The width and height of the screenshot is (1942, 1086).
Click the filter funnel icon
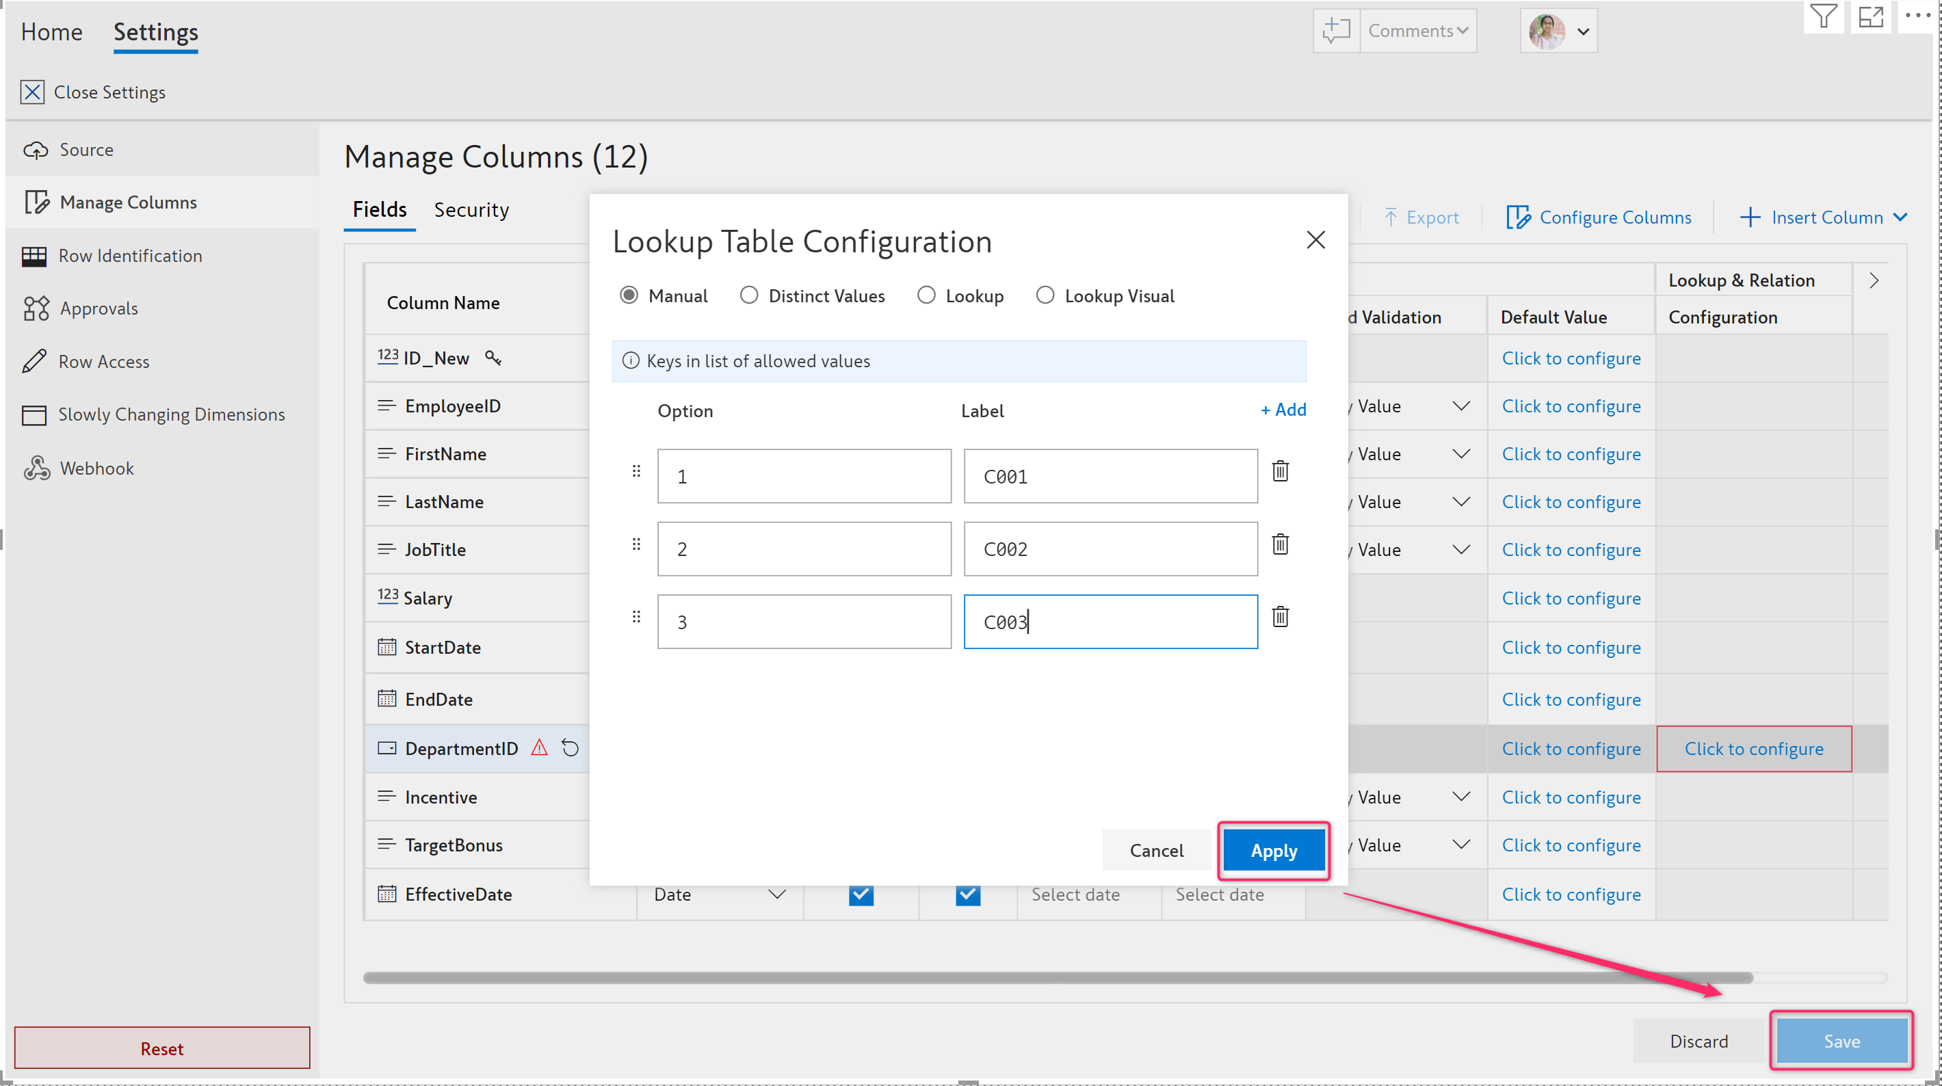pyautogui.click(x=1823, y=16)
